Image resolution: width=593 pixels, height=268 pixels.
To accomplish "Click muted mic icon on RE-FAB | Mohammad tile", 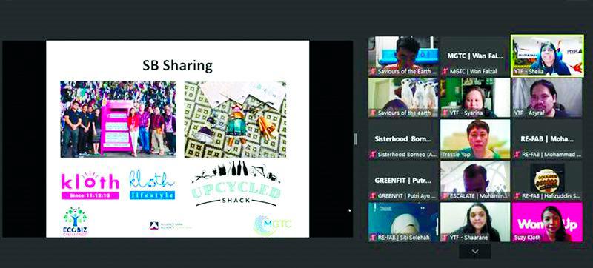I will (x=517, y=154).
